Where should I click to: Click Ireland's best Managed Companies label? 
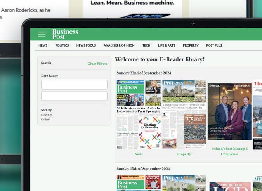pyautogui.click(x=229, y=151)
